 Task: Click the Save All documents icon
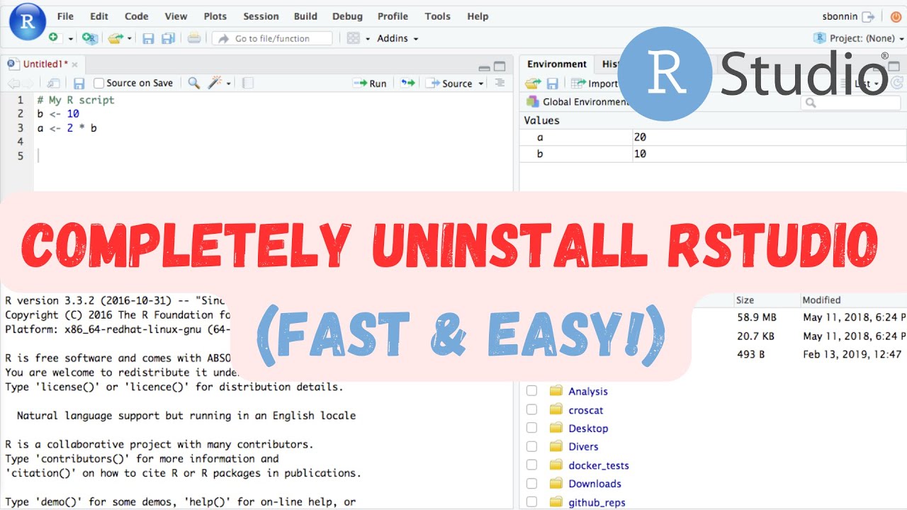coord(168,38)
